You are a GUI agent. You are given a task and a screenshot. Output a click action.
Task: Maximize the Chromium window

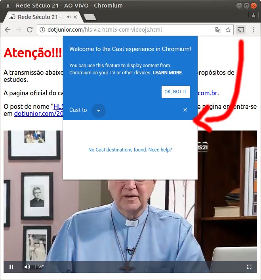(246, 6)
